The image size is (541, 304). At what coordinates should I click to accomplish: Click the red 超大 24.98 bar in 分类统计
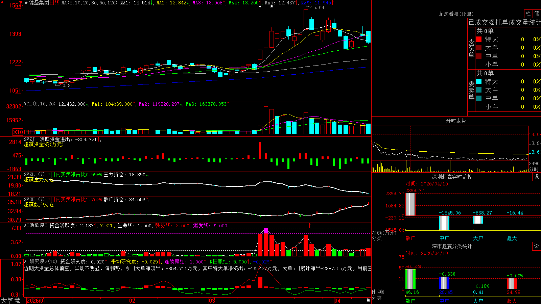[x=512, y=284]
